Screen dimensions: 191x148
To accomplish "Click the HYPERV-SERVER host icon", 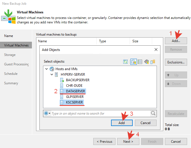I will click(57, 75).
